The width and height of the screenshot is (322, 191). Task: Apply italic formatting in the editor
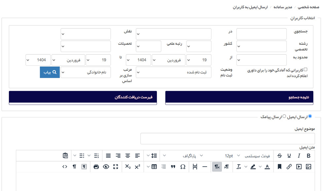coord(299,156)
